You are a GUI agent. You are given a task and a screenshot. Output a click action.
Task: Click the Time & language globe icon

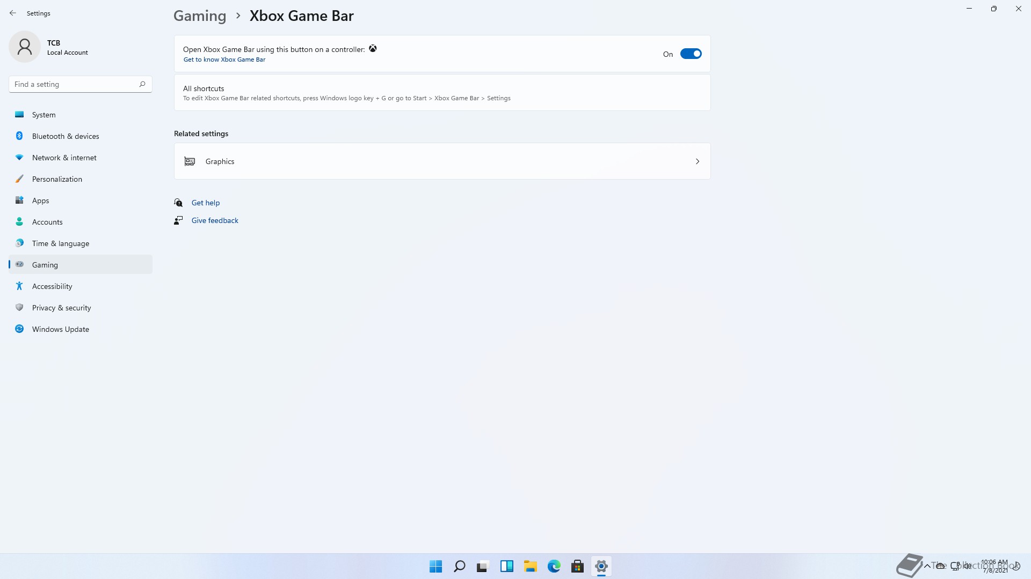click(x=19, y=243)
